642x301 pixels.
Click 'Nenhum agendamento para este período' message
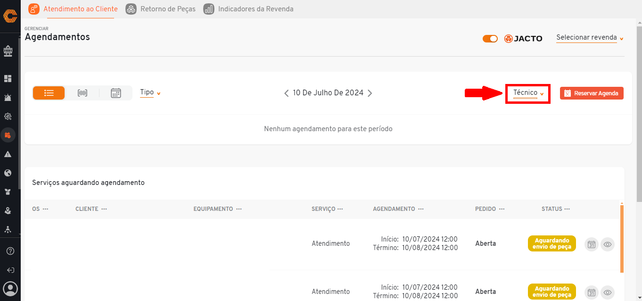(328, 129)
